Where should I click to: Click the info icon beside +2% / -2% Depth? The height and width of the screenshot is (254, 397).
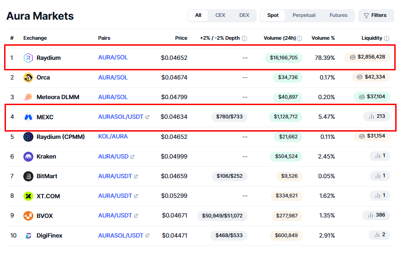[x=244, y=38]
